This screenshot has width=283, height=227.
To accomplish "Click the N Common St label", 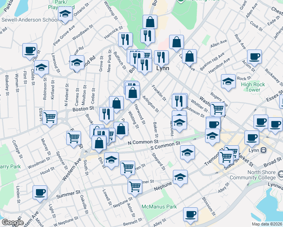I will click(143, 142).
